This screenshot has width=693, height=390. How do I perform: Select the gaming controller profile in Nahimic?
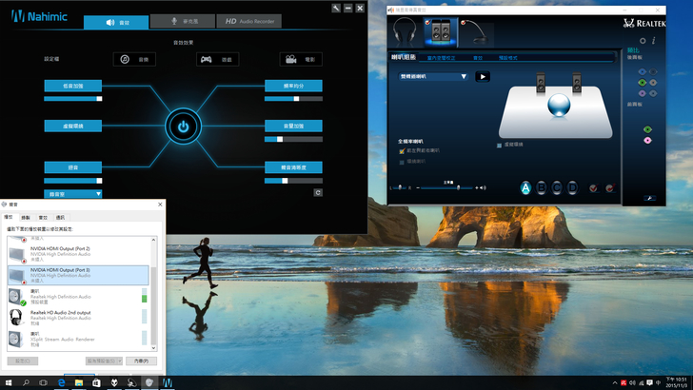[206, 59]
